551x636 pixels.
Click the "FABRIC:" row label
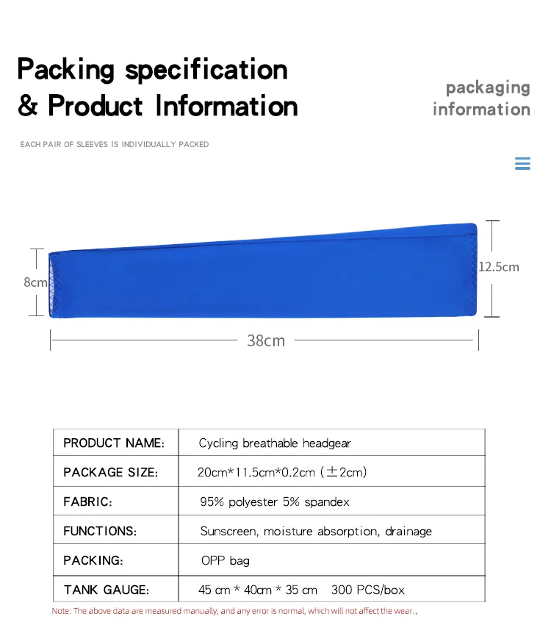coord(87,501)
